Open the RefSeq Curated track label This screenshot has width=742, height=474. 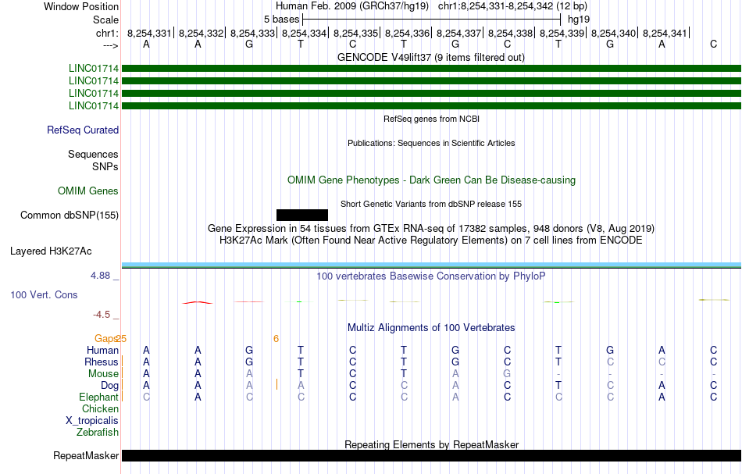83,130
